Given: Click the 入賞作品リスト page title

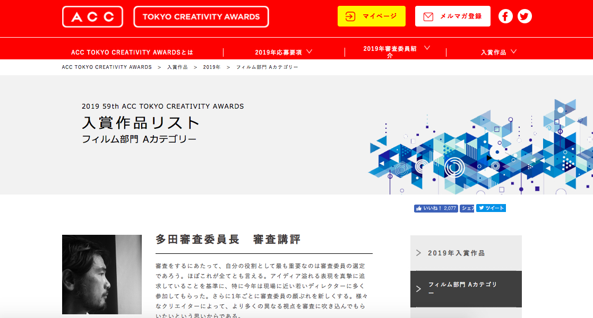Looking at the screenshot, I should tap(141, 123).
